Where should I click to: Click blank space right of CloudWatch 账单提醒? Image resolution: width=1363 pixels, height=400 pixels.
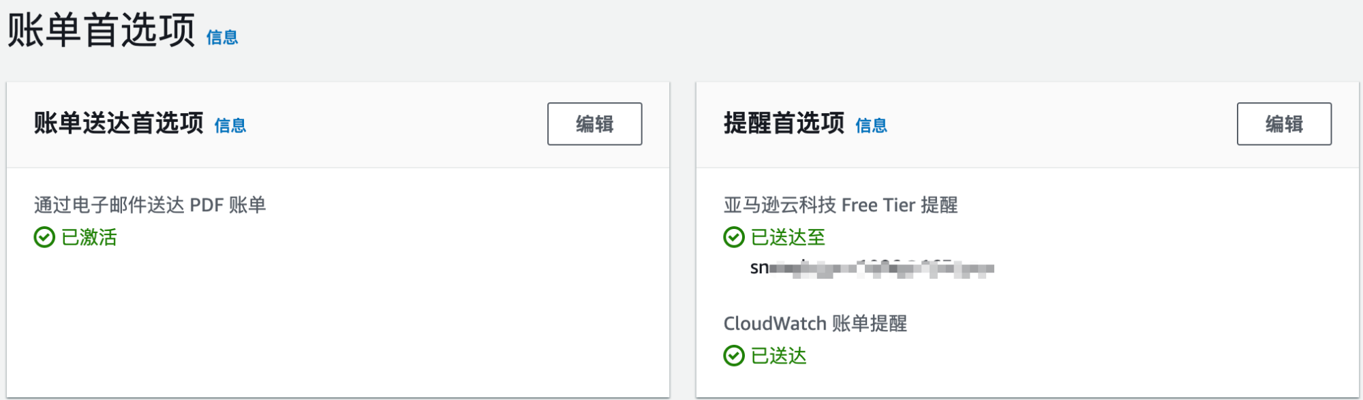[1124, 324]
